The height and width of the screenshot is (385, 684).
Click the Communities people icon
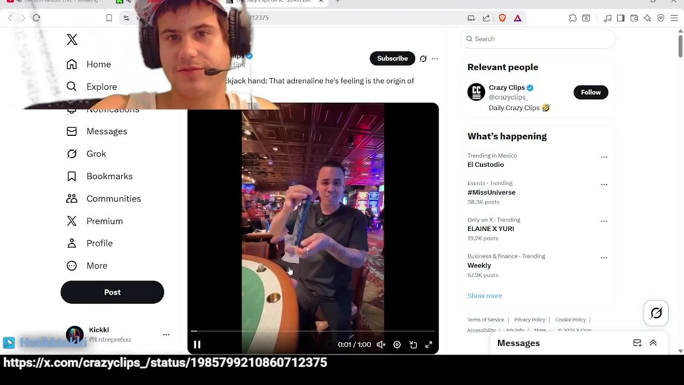coord(72,199)
